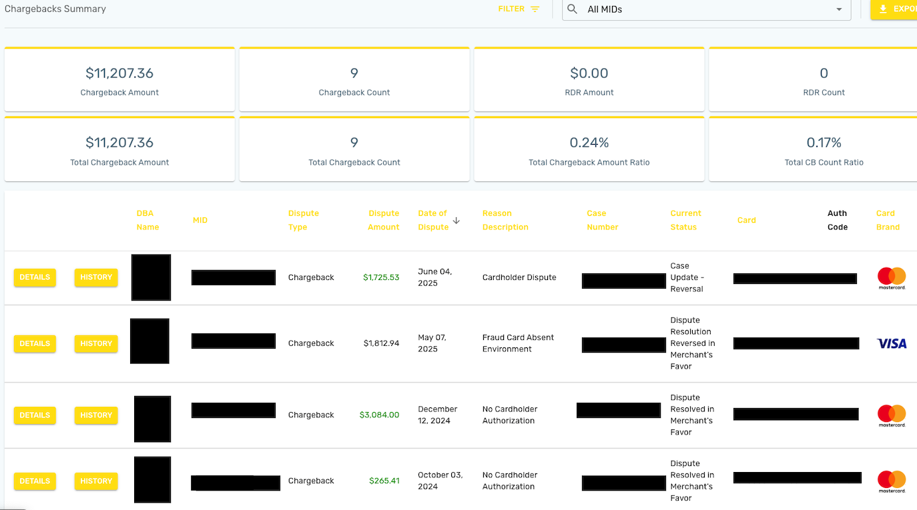917x510 pixels.
Task: Select the RDR Amount summary card
Action: (x=589, y=79)
